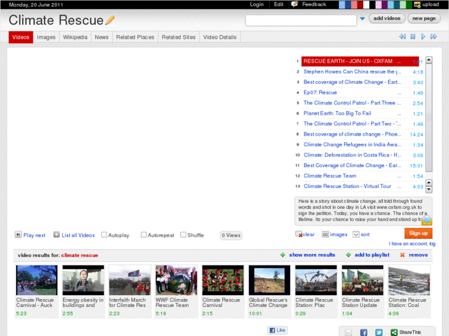Click the 0 Views counter button
This screenshot has width=449, height=336.
point(231,236)
